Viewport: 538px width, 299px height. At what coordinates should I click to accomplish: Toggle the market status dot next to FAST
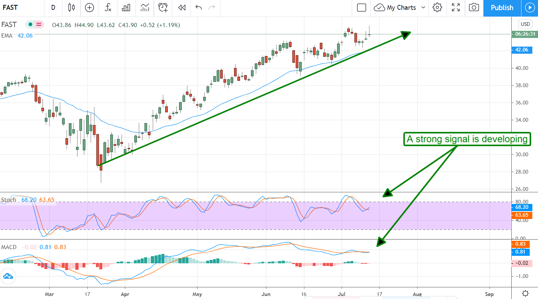(30, 25)
